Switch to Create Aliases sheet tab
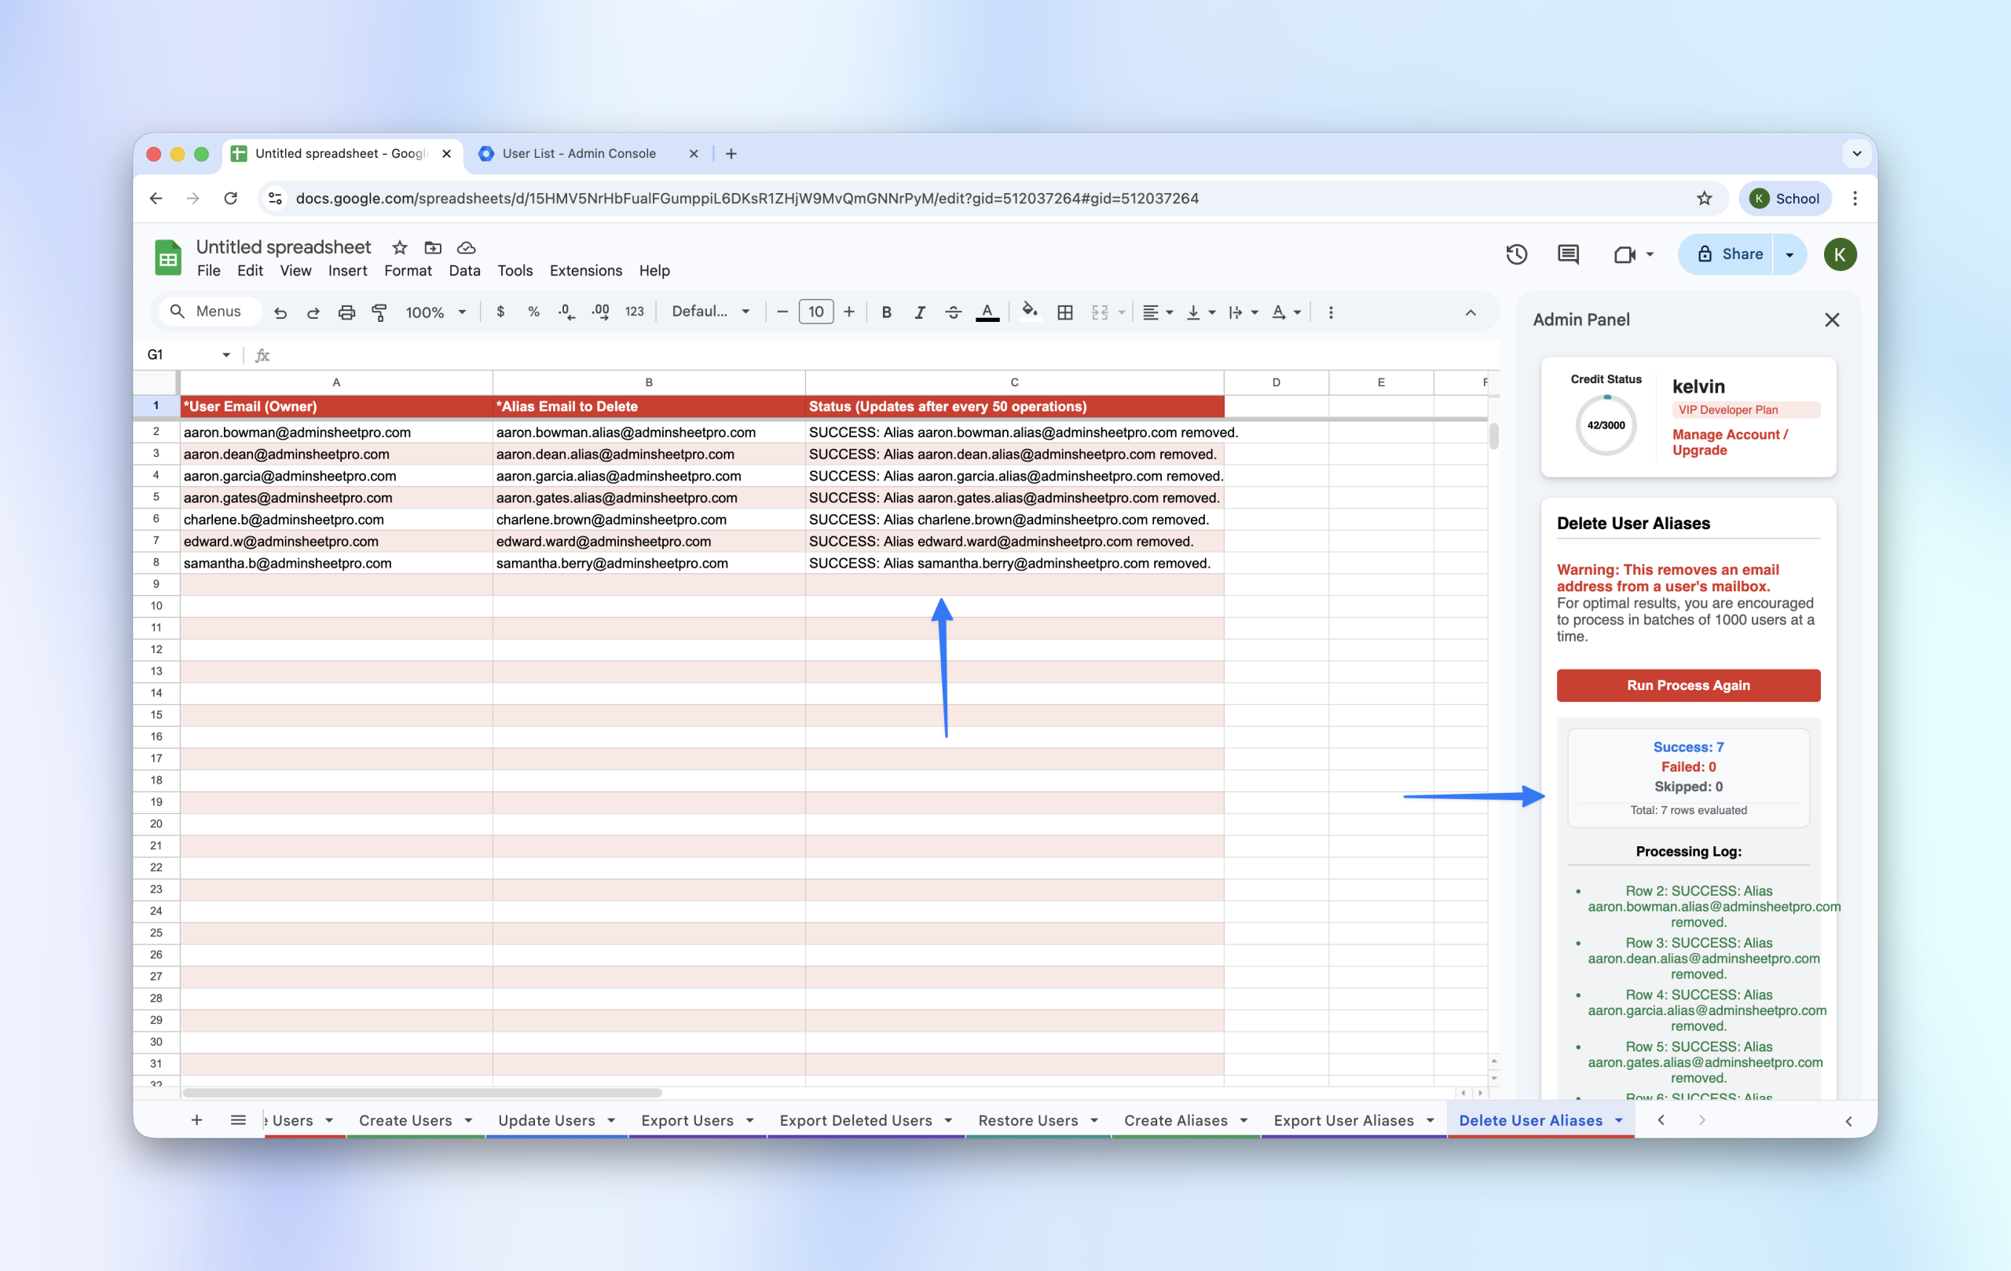 [x=1175, y=1120]
